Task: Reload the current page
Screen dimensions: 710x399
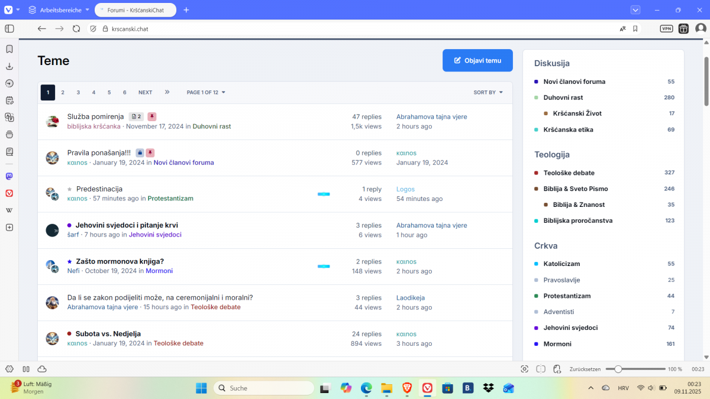Action: pos(76,28)
